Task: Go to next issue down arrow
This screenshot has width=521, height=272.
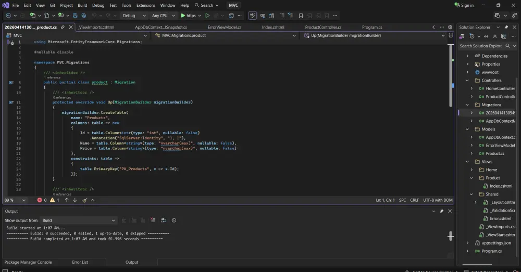Action: tap(75, 200)
